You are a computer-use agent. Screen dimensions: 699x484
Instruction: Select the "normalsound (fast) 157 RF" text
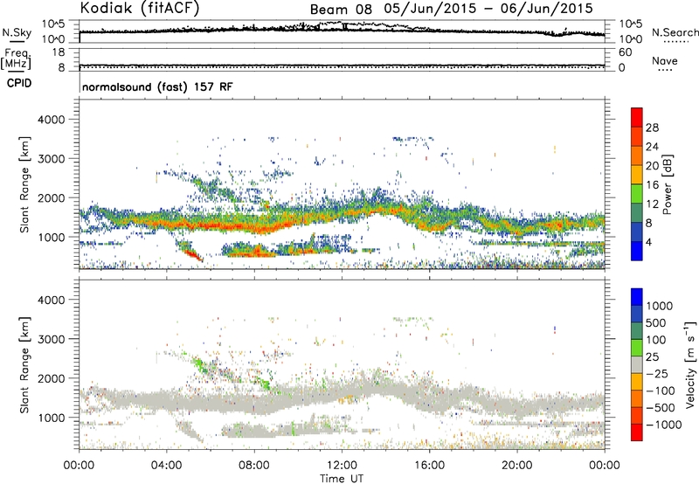157,86
